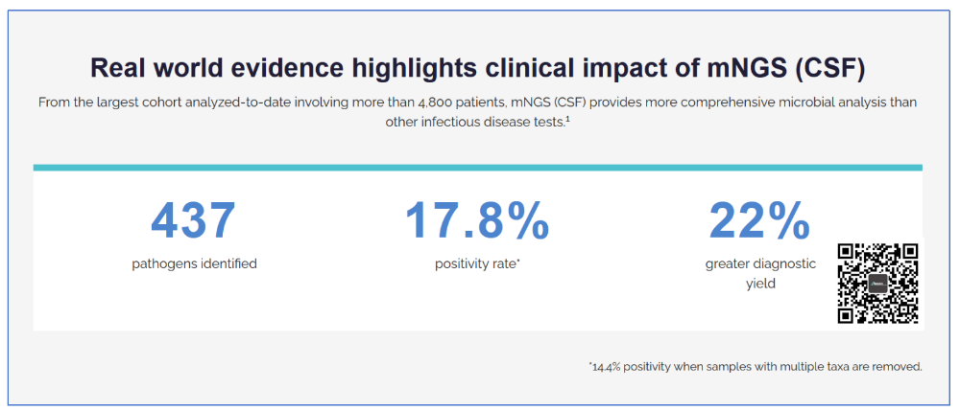Click the large 437 statistic
Screen dimensions: 960x411
click(194, 221)
